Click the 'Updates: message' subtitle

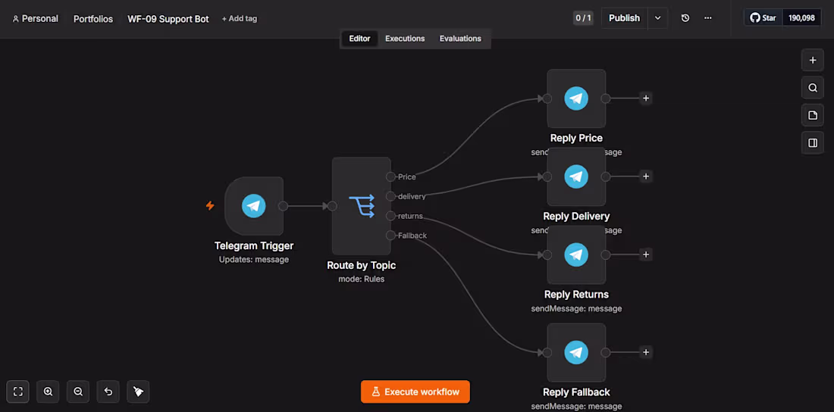(254, 260)
